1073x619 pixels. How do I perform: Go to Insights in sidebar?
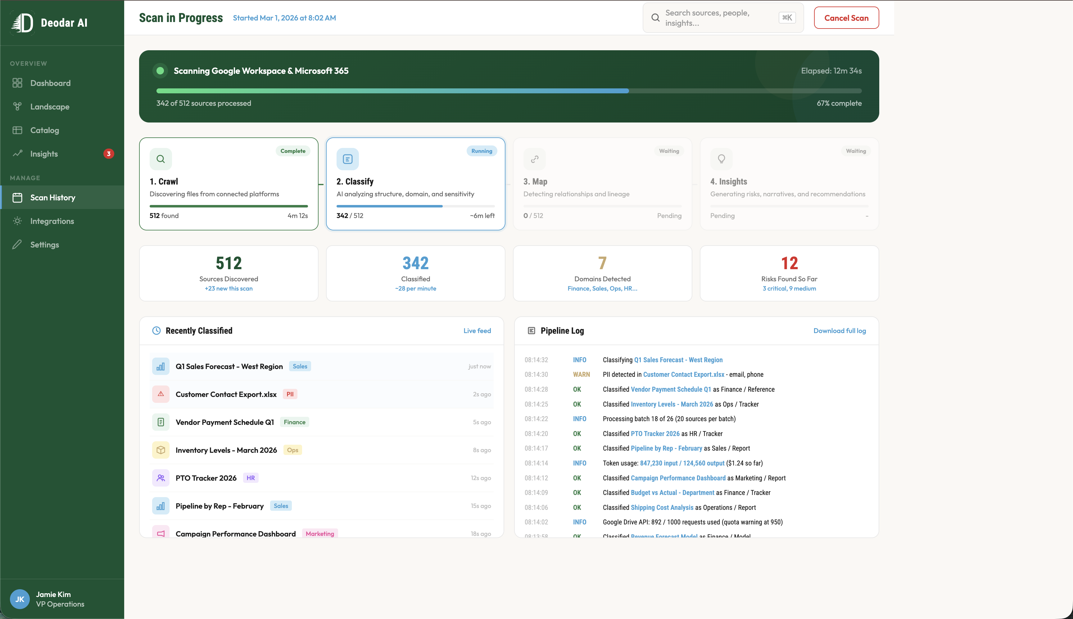coord(44,154)
